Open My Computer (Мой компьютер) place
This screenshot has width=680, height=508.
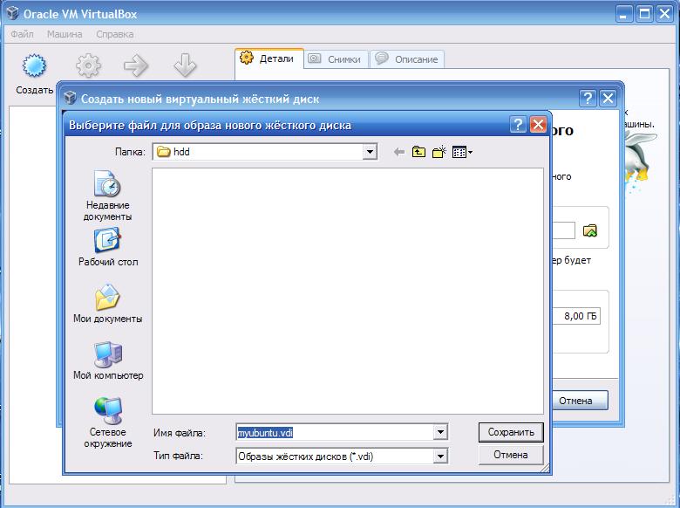pos(108,360)
